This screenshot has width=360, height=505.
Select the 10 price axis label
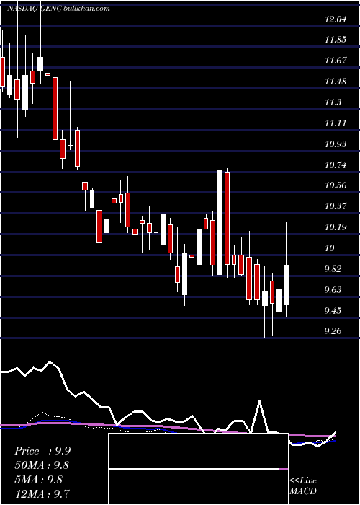(x=330, y=248)
